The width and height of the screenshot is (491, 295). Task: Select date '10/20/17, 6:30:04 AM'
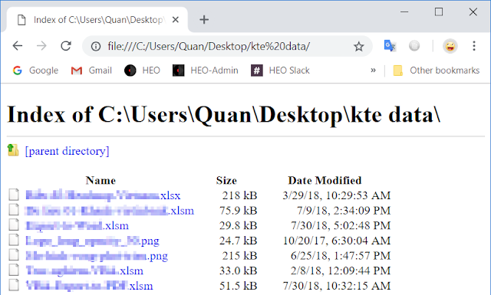tap(337, 241)
